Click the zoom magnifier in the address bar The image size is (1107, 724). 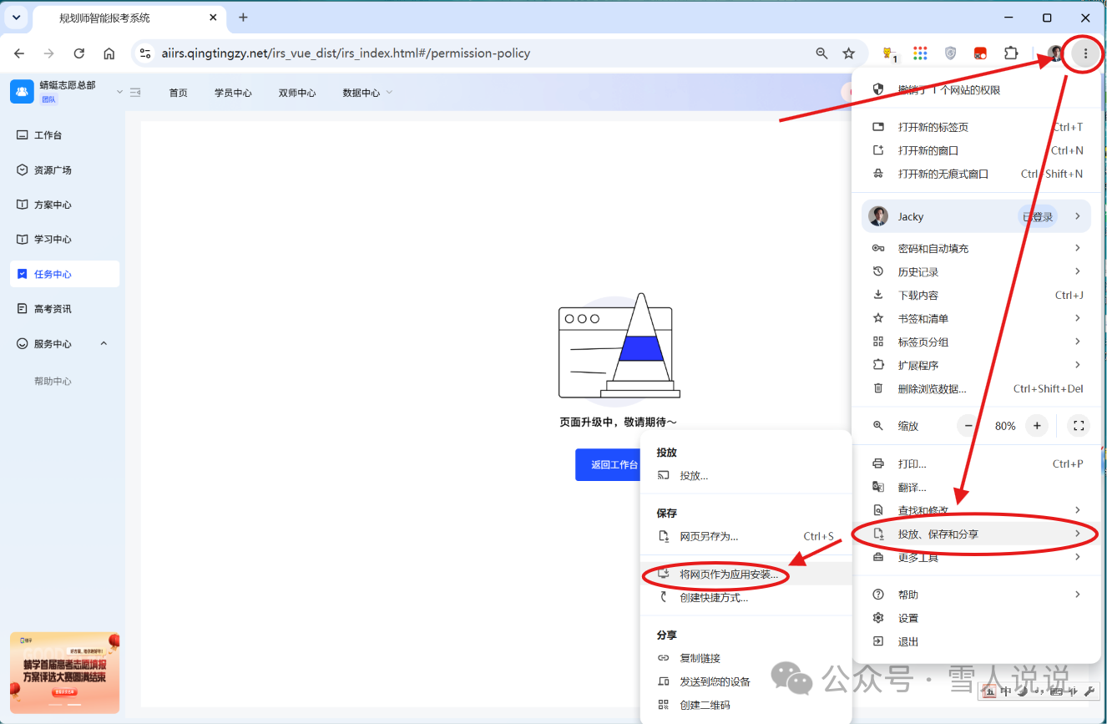[x=822, y=53]
